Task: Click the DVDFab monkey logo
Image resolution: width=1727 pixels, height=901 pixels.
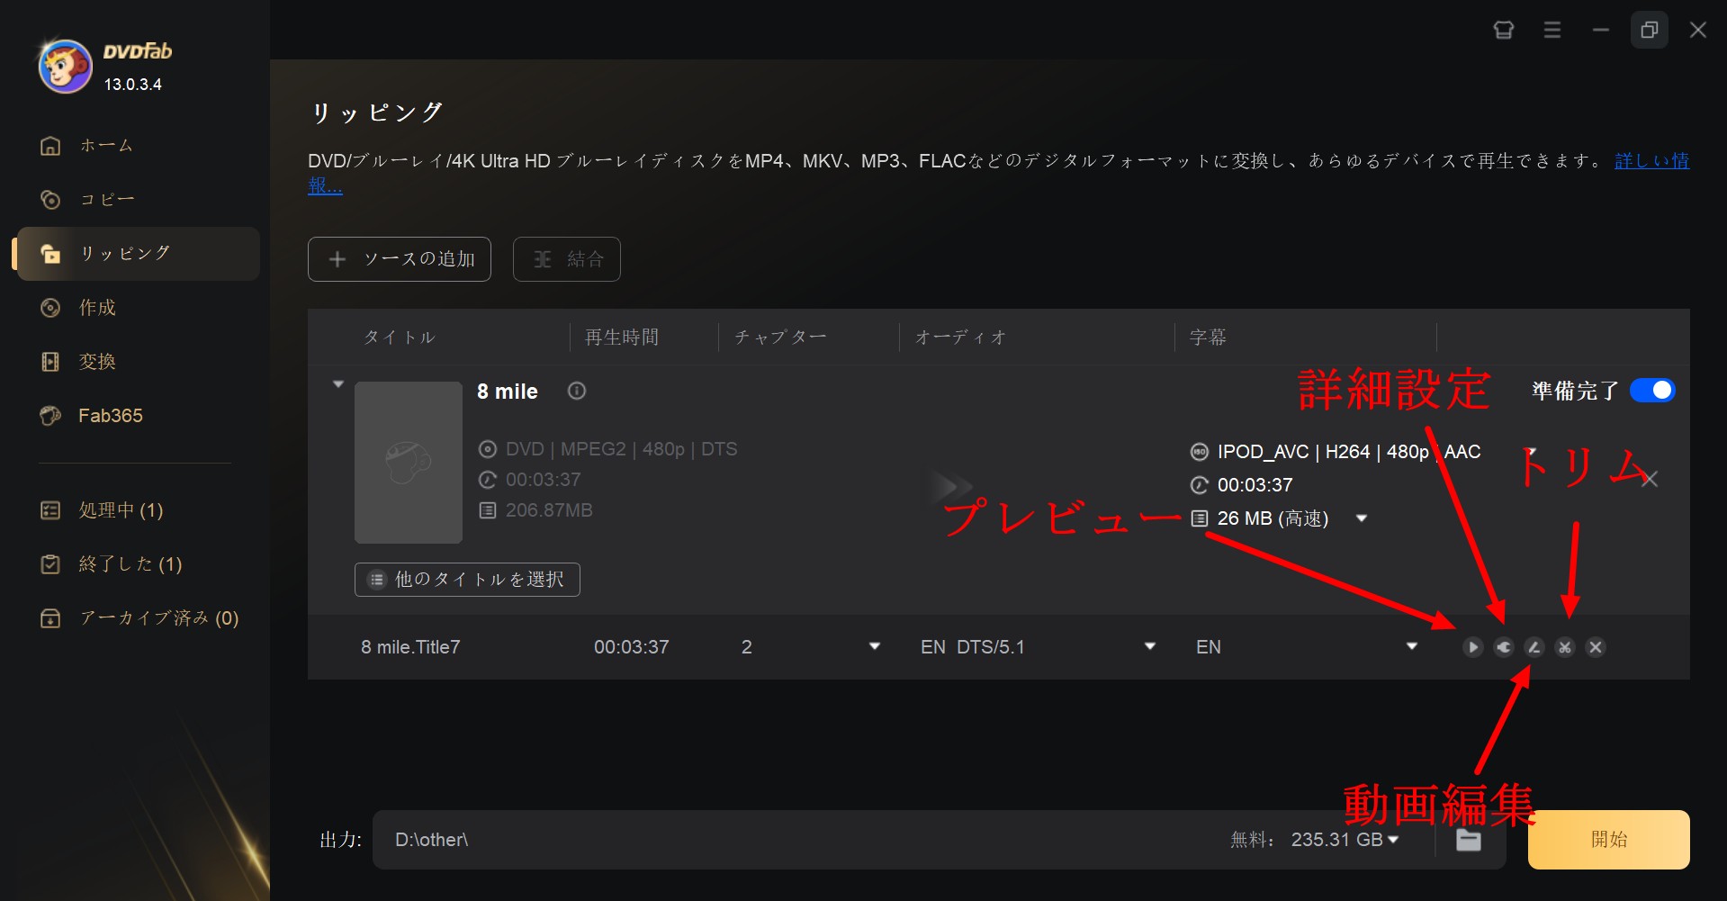Action: (65, 67)
